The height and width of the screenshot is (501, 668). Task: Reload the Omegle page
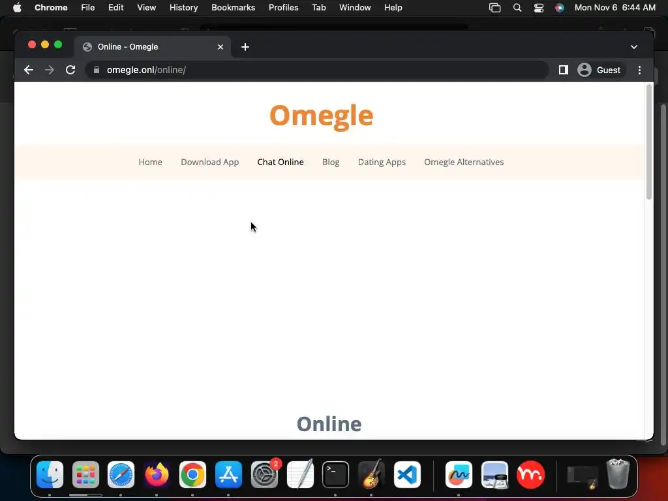click(70, 70)
